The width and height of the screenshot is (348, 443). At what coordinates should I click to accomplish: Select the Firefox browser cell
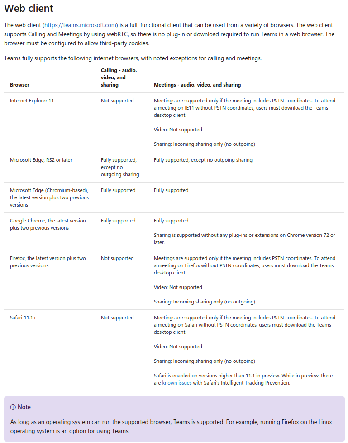pyautogui.click(x=48, y=262)
